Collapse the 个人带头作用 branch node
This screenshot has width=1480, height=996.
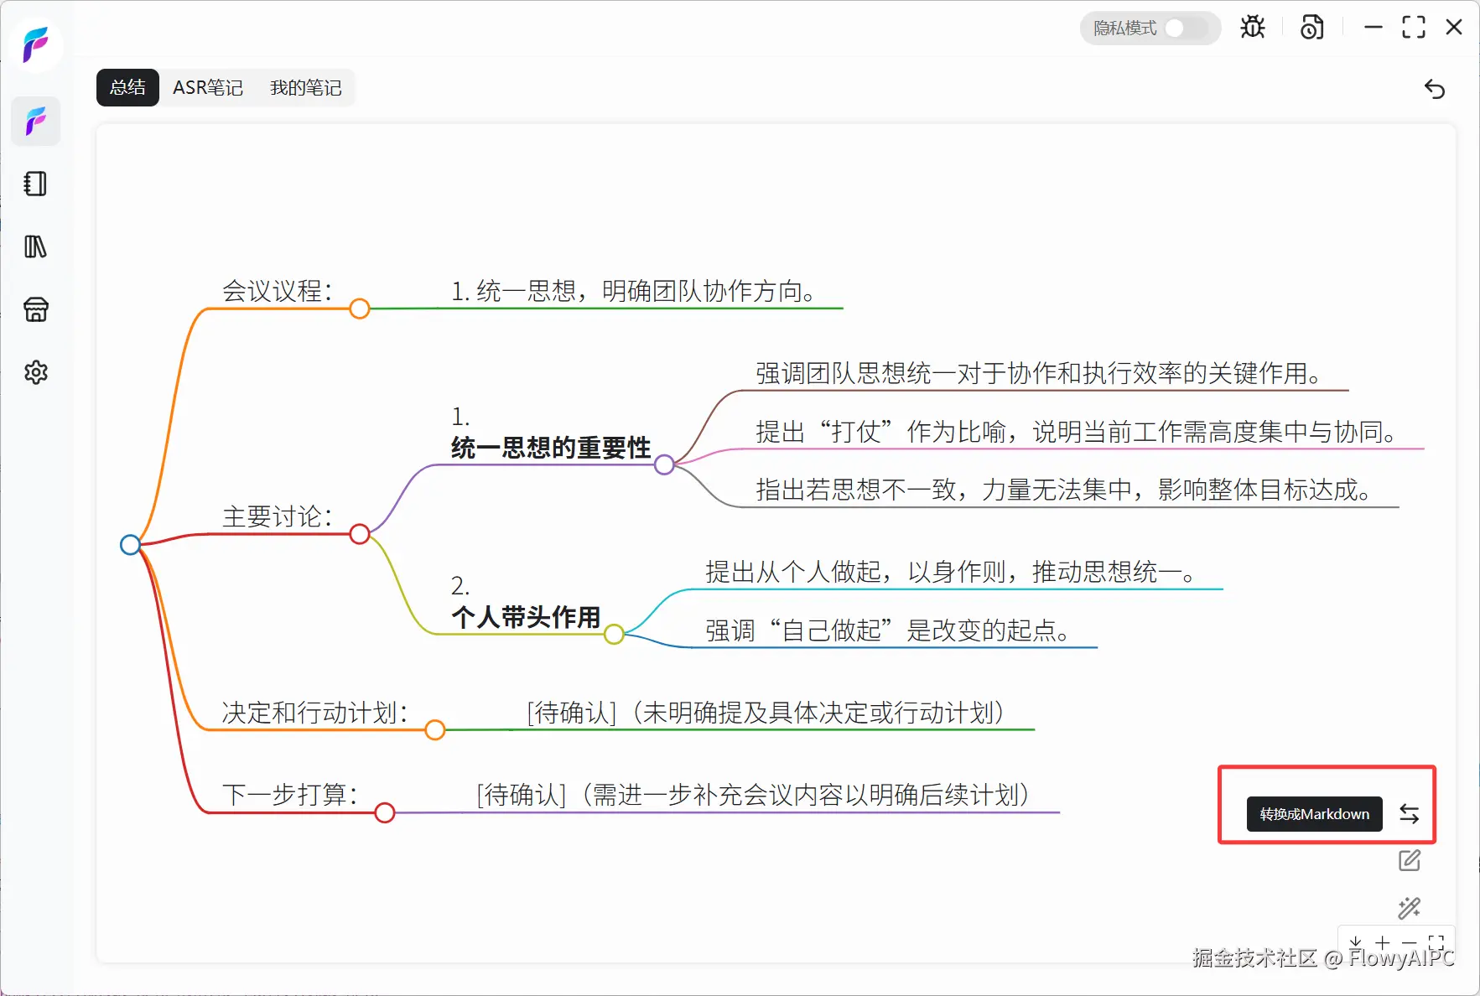(x=615, y=634)
